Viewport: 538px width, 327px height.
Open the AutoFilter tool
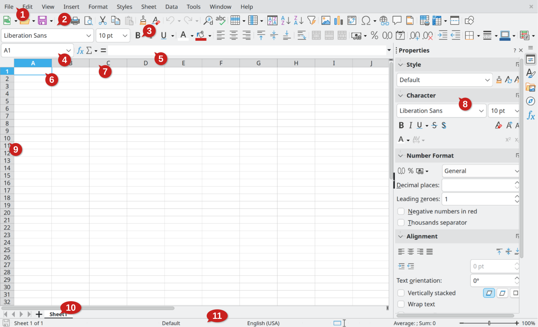[312, 20]
